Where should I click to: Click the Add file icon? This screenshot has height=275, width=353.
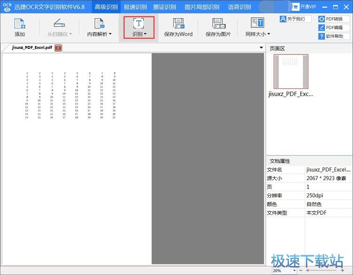(20, 24)
